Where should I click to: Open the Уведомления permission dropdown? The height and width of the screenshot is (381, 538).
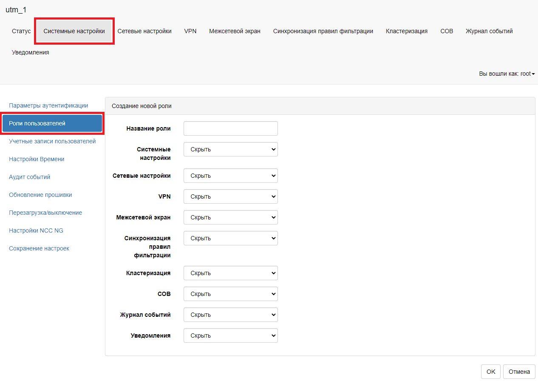coord(230,336)
